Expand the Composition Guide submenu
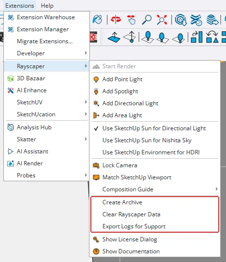This screenshot has width=226, height=262. (155, 189)
